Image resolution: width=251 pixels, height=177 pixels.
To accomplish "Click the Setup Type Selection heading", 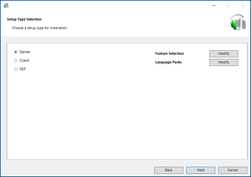I will coord(24,19).
